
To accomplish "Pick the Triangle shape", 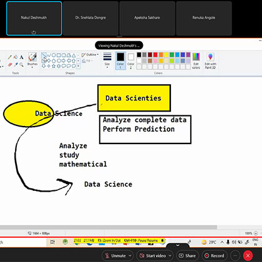I will click(x=74, y=56).
